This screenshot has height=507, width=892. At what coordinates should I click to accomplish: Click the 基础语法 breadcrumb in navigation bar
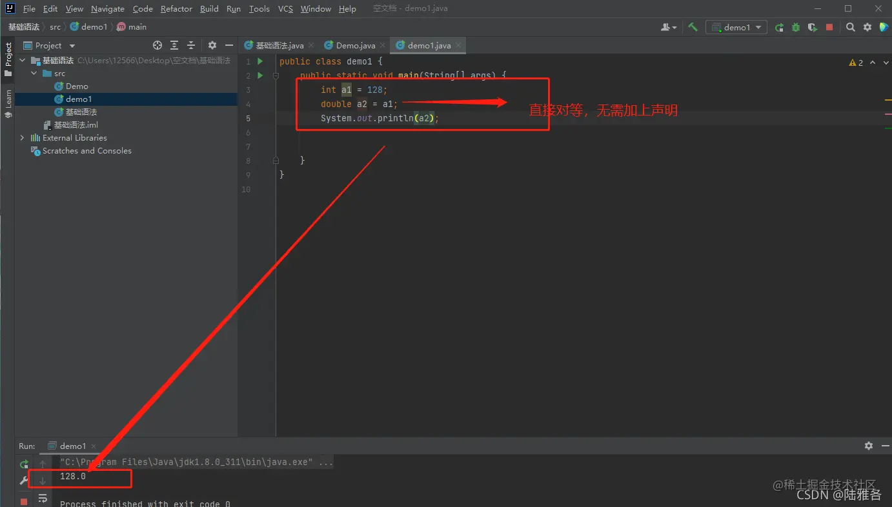[23, 27]
